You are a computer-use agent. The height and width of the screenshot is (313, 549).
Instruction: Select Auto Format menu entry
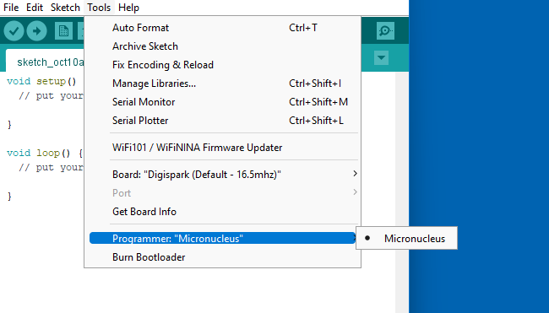223,28
